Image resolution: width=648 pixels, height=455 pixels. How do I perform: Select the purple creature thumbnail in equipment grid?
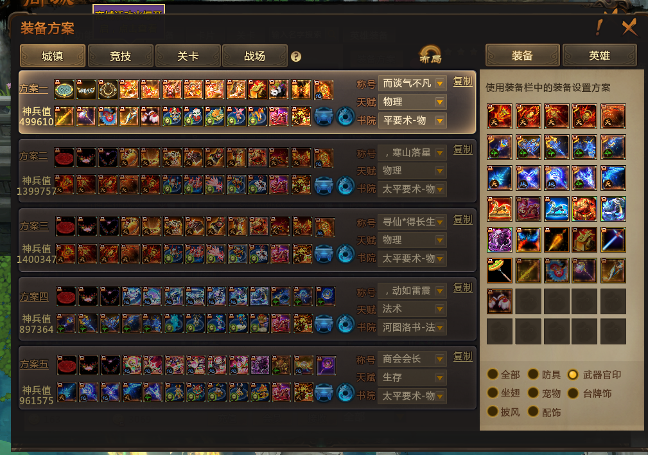coord(500,240)
